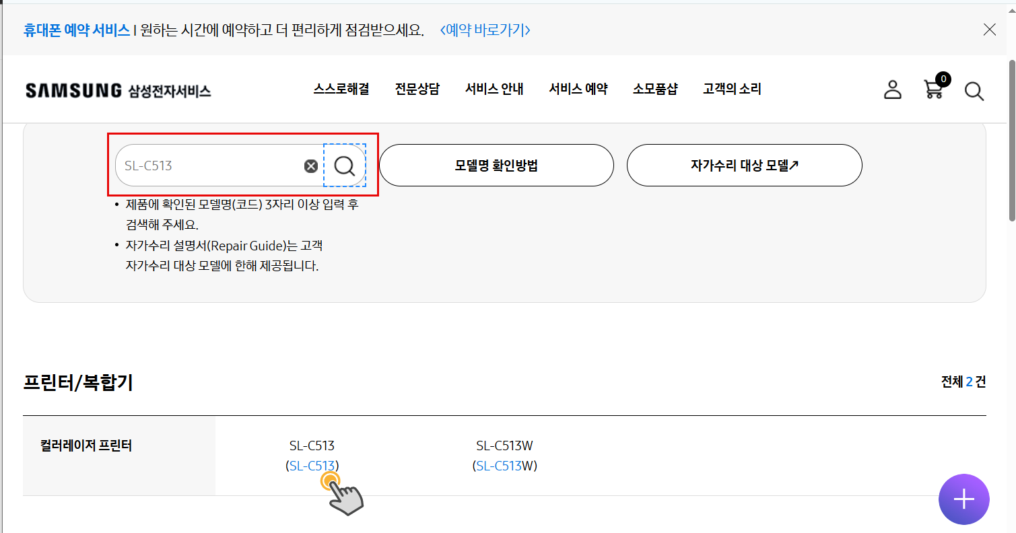
Task: Open 자가수리 대상 모델 external link
Action: 745,165
